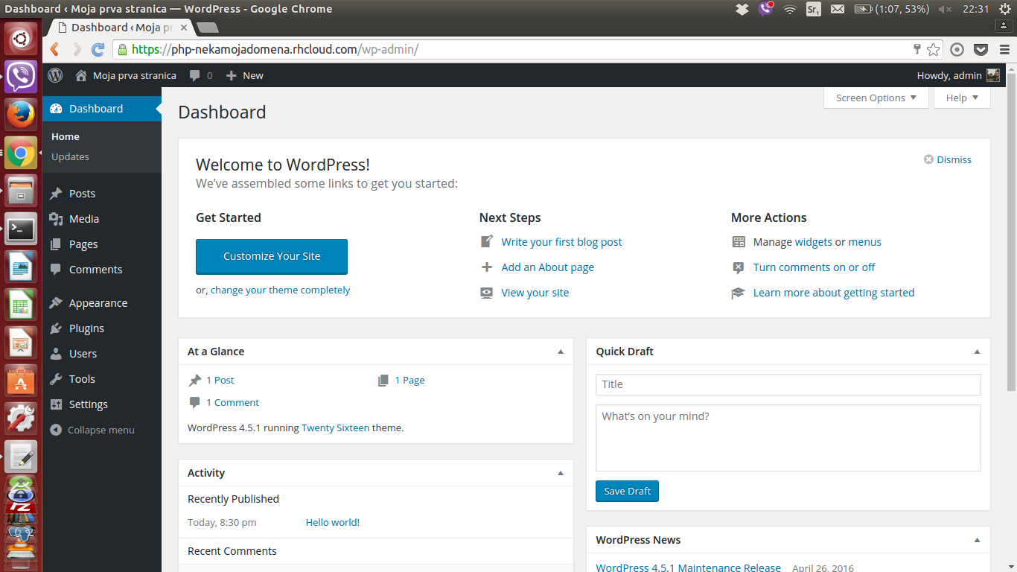Open the comments bubble icon in admin bar

195,75
